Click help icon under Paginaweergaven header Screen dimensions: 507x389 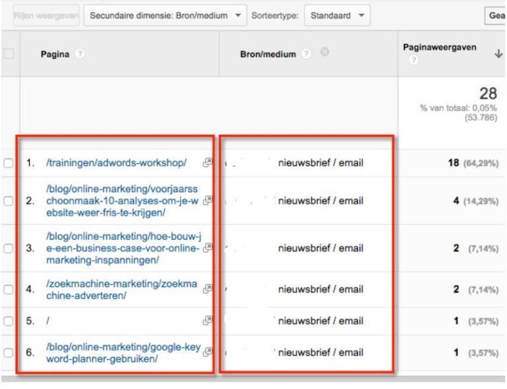click(413, 60)
